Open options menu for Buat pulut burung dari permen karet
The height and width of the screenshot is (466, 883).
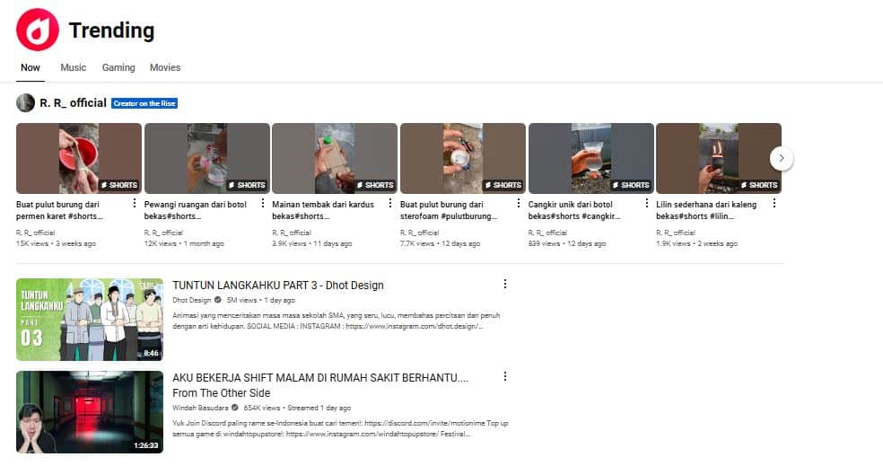134,204
